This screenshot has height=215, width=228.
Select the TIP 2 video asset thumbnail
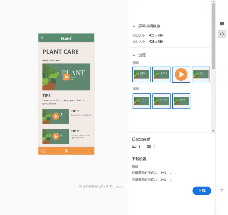(x=142, y=101)
